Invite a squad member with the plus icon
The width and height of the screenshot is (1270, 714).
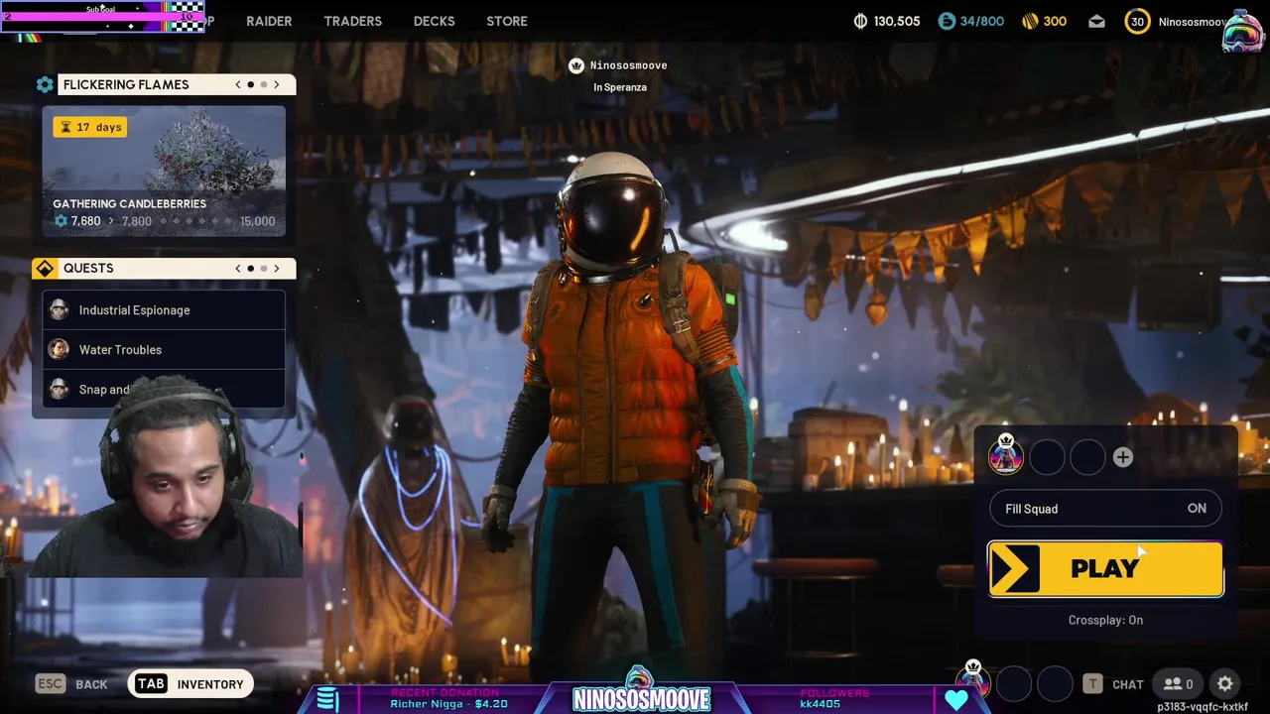click(x=1122, y=457)
